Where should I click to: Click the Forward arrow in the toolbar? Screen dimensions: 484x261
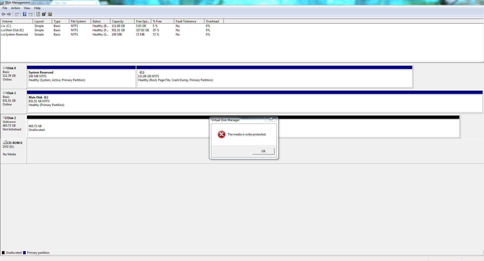9,14
